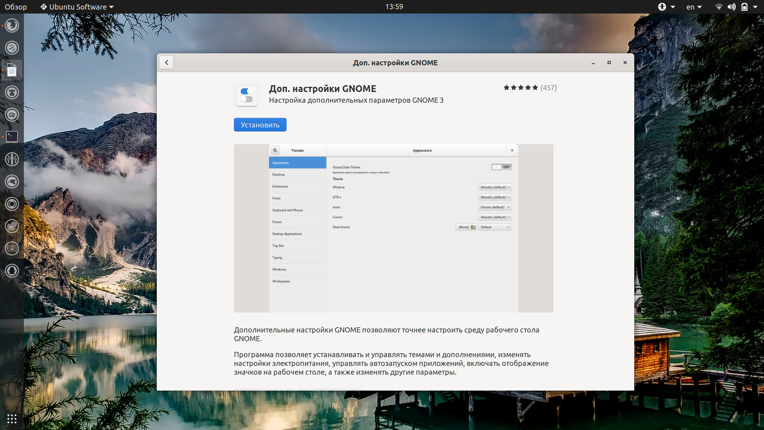Click the paragraph starting Программа позволяет

click(391, 364)
